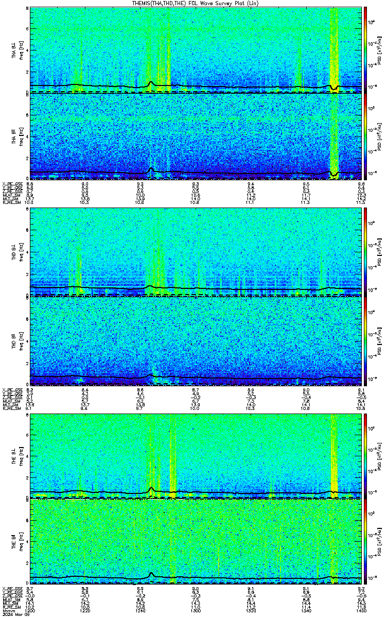
Task: Click the R_RE_SM label under THA panels
Action: 11,203
